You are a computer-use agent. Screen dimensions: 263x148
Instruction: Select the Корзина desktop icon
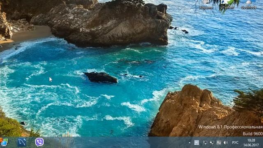click(206, 5)
